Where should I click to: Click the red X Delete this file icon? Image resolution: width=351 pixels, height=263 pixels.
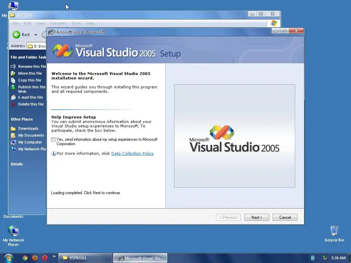tap(13, 104)
